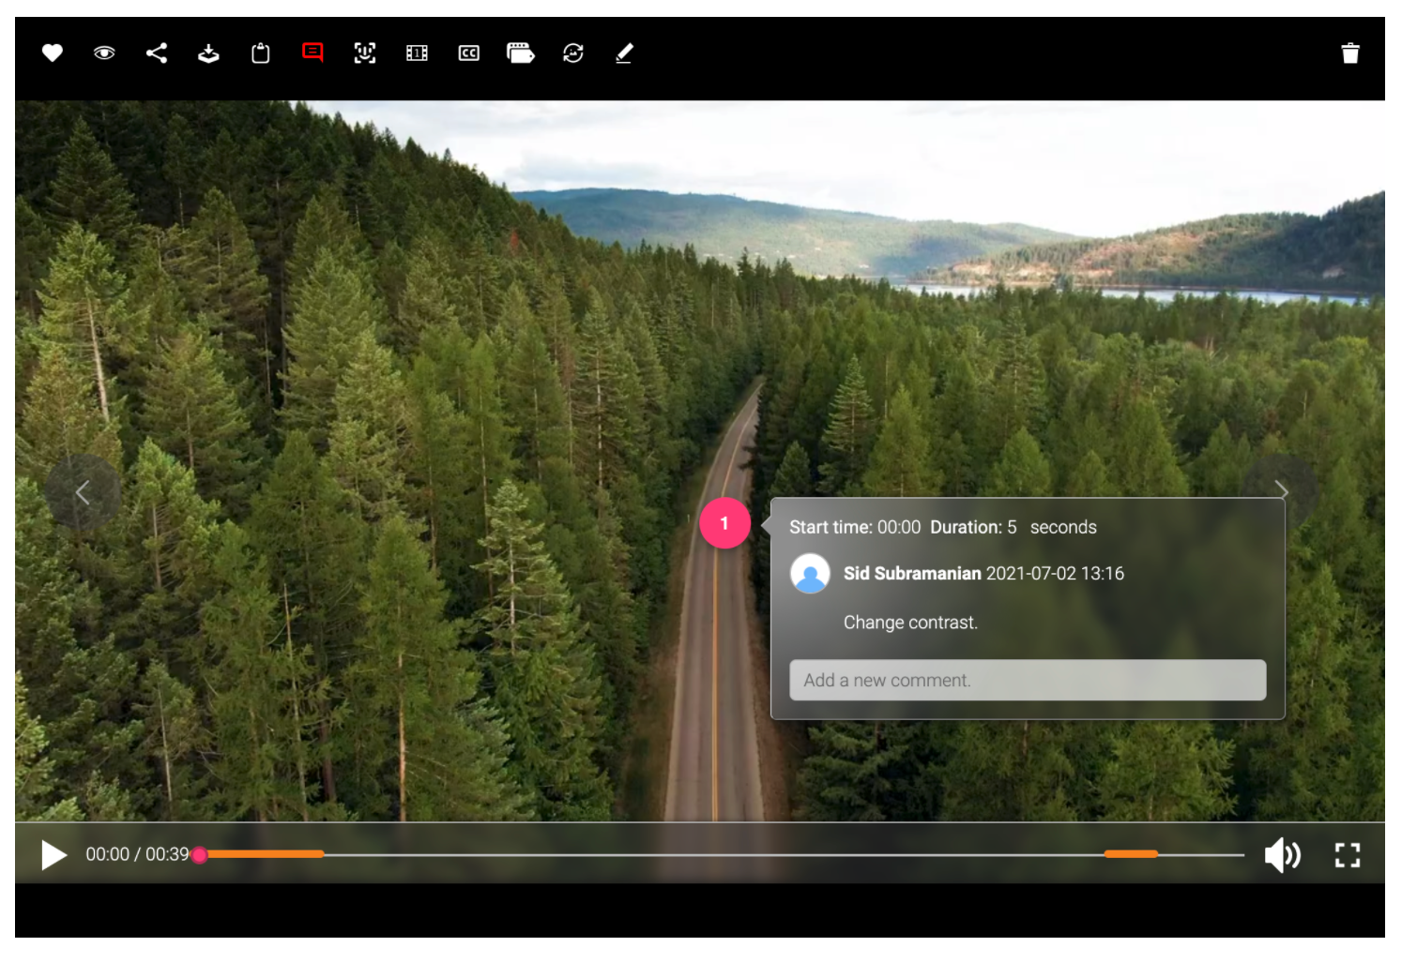Click the Start time: 00:00 label
Image resolution: width=1402 pixels, height=962 pixels.
click(855, 527)
